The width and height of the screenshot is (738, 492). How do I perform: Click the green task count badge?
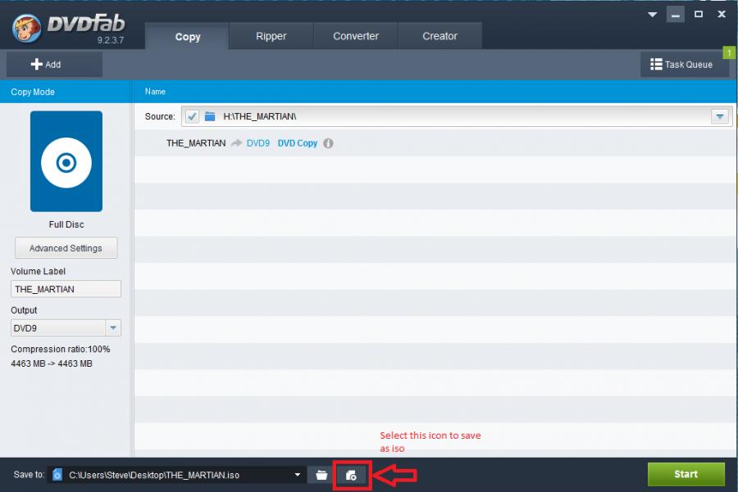tap(729, 53)
